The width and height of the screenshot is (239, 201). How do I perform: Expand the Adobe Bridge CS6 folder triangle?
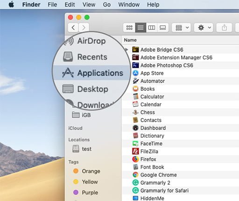(x=127, y=49)
